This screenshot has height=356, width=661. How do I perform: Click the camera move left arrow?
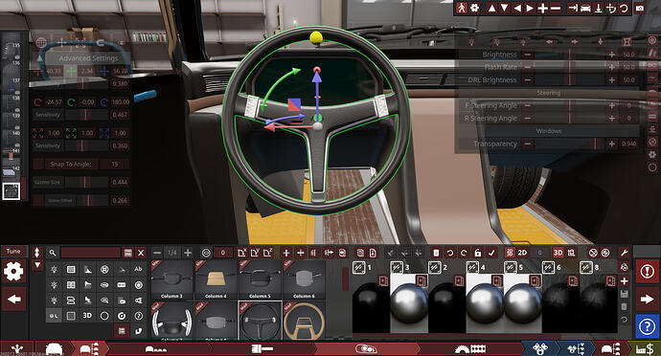517,8
